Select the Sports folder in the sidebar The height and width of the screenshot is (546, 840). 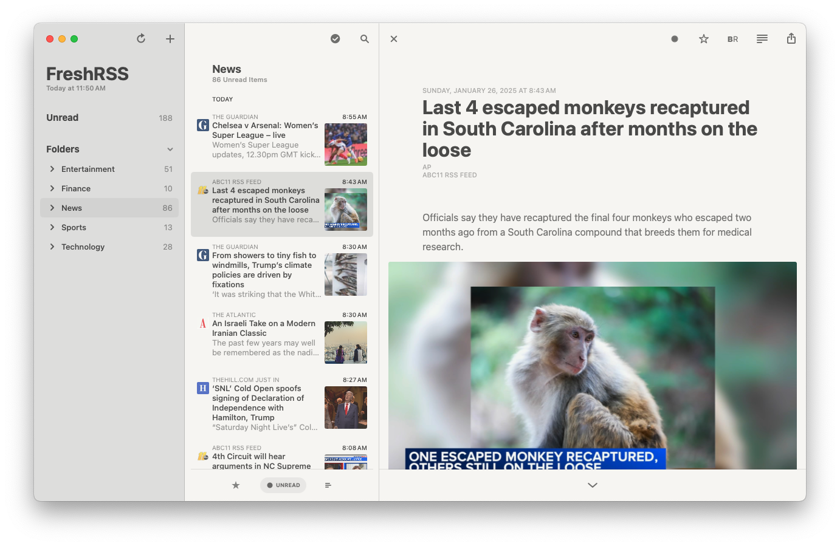74,227
